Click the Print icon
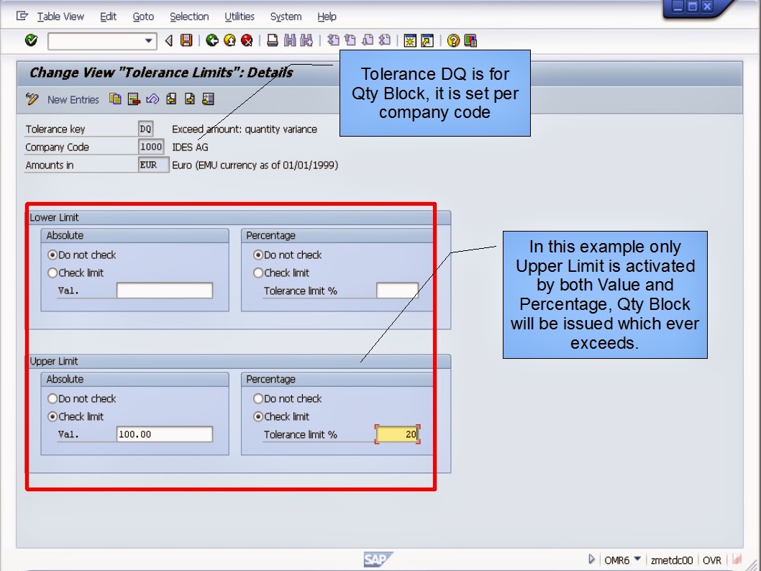 [273, 40]
